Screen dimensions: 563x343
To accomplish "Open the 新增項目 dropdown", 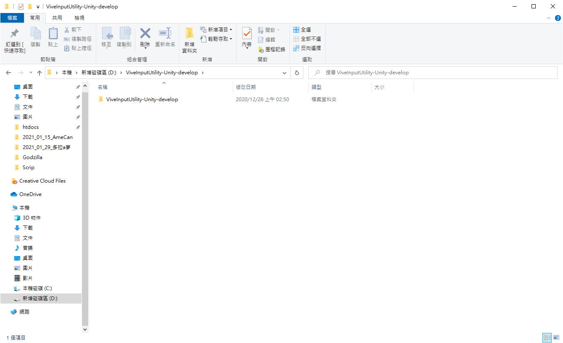I will (216, 30).
